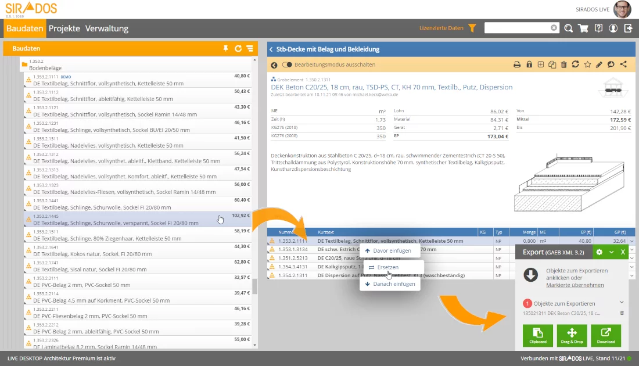Switch to the Projekte tab
639x366 pixels.
click(64, 28)
